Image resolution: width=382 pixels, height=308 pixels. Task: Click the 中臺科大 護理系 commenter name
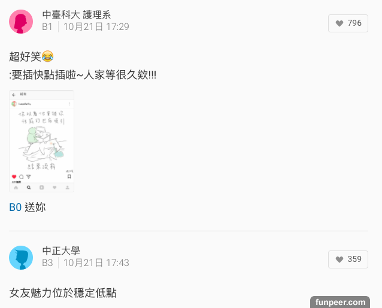[77, 14]
